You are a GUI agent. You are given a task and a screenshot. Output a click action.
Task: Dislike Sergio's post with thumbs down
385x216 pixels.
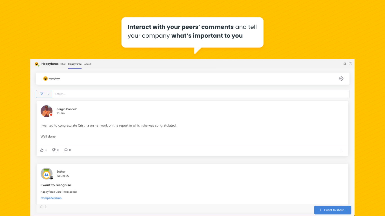click(x=54, y=150)
